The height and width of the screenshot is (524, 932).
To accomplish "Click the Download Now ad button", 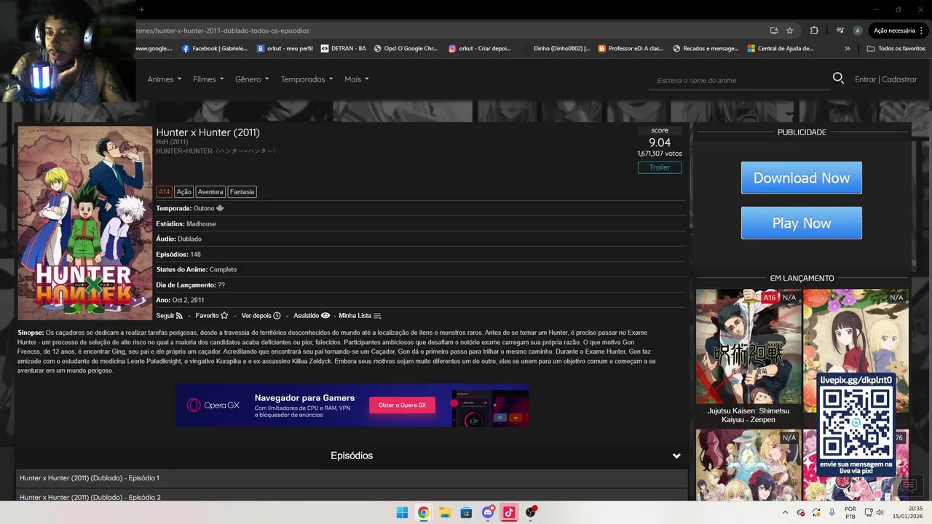I will (802, 178).
